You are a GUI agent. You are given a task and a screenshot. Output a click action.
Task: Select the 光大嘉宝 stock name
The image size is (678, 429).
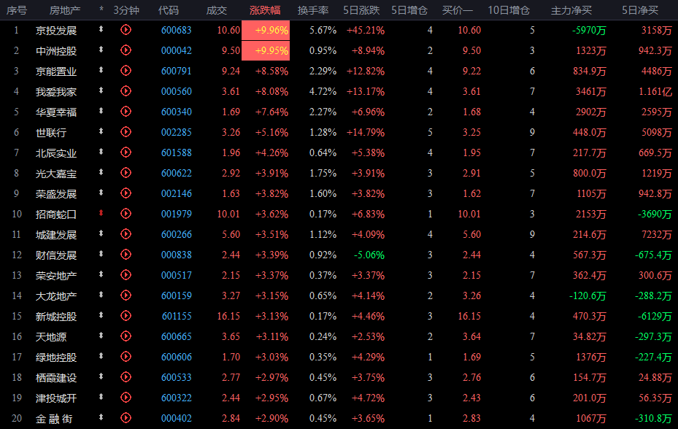[x=56, y=173]
